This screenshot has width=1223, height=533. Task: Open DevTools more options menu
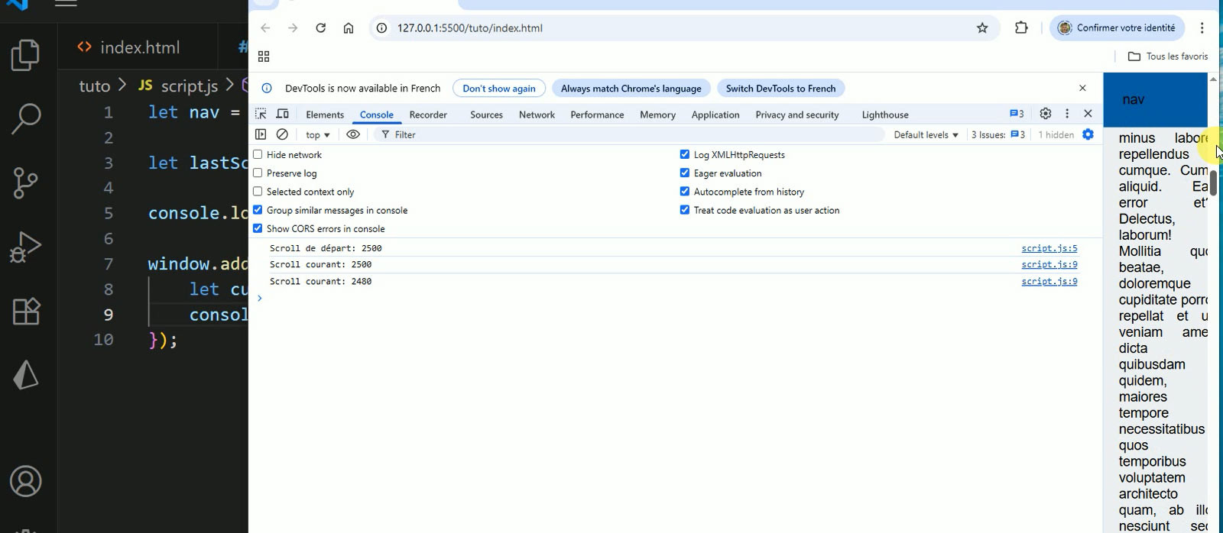click(1067, 114)
